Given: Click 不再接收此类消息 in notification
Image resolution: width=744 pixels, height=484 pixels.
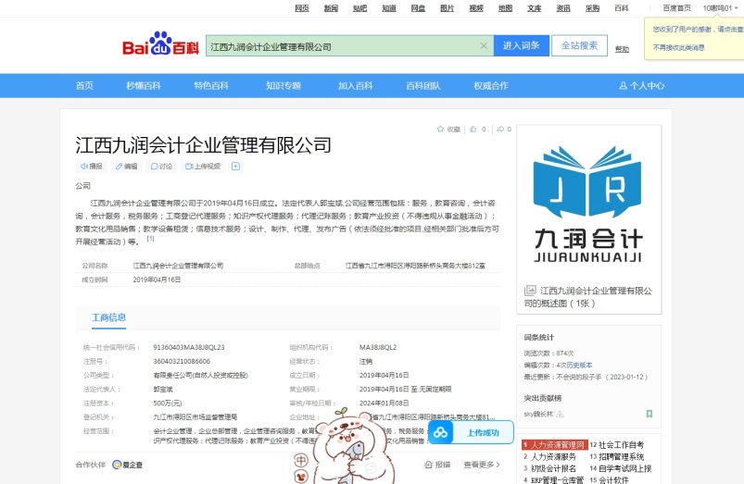Looking at the screenshot, I should [x=678, y=47].
